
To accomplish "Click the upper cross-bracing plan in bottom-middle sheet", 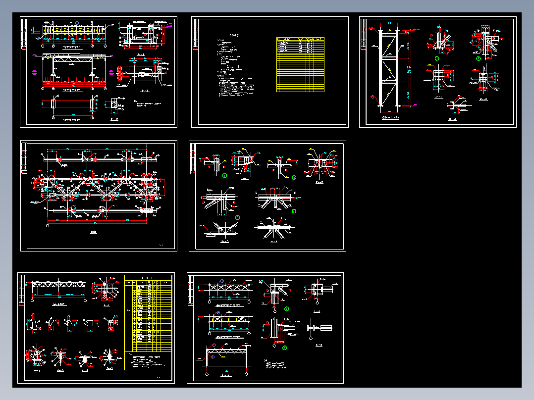I will [x=225, y=292].
